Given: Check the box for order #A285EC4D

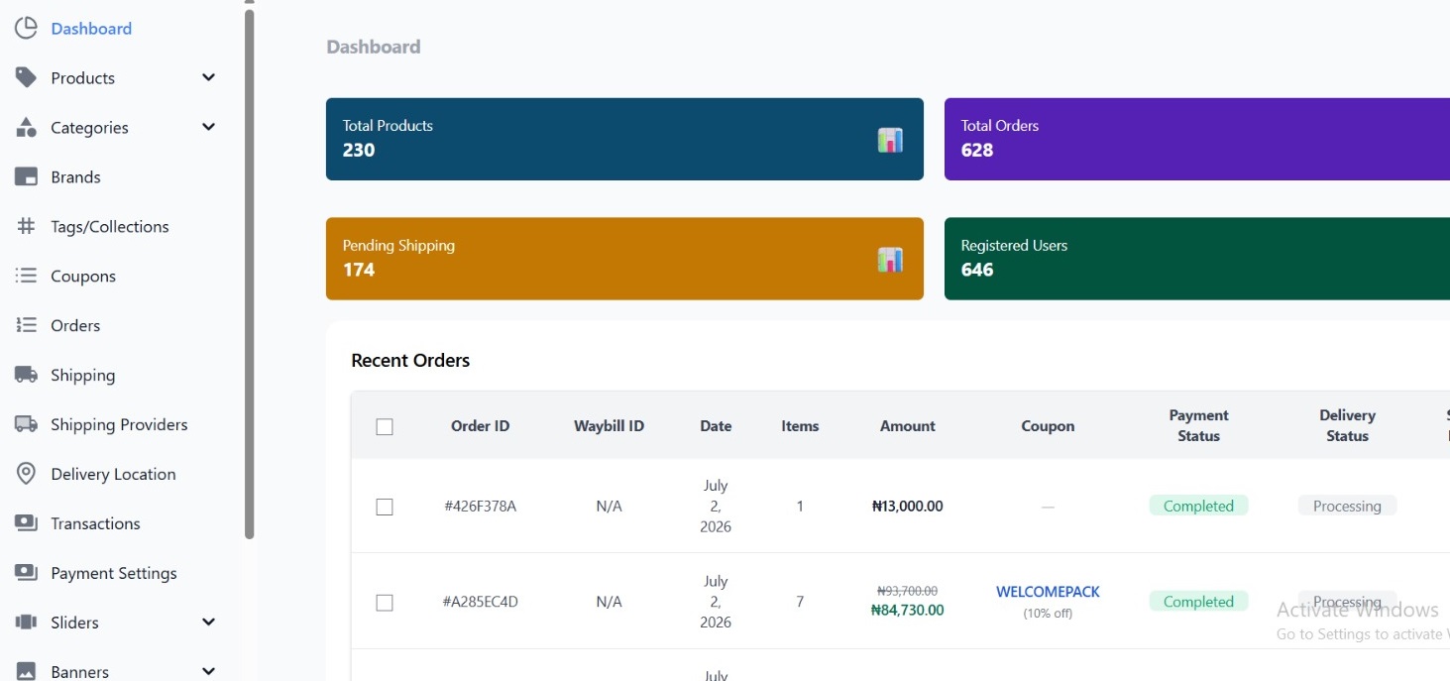Looking at the screenshot, I should [x=385, y=603].
